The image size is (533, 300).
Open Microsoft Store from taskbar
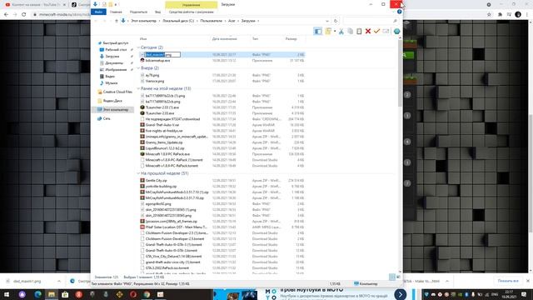click(x=65, y=294)
